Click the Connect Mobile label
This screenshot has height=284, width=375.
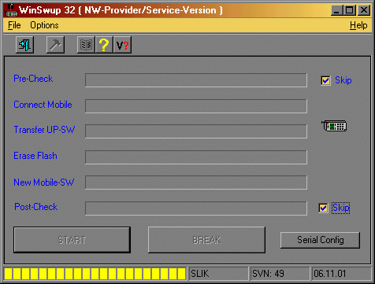(x=43, y=105)
